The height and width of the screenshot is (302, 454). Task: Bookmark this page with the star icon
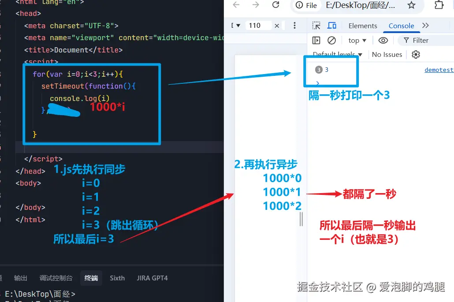coord(411,5)
